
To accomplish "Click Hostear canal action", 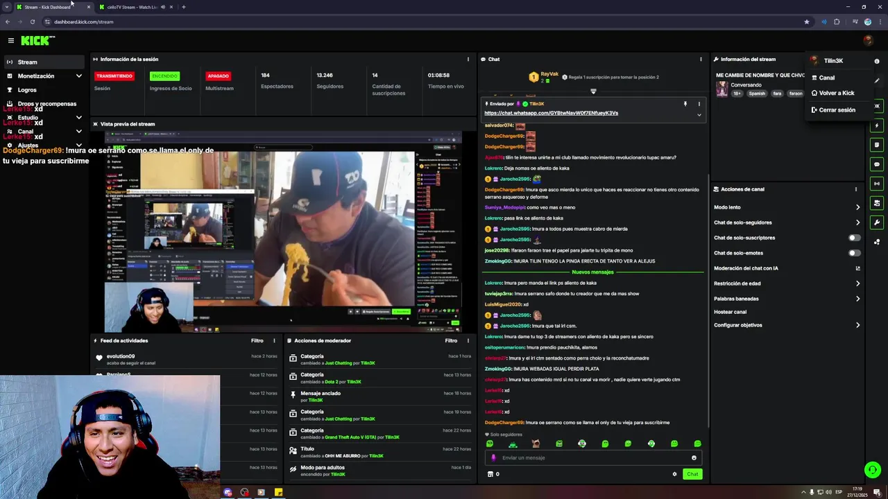I will click(x=730, y=312).
